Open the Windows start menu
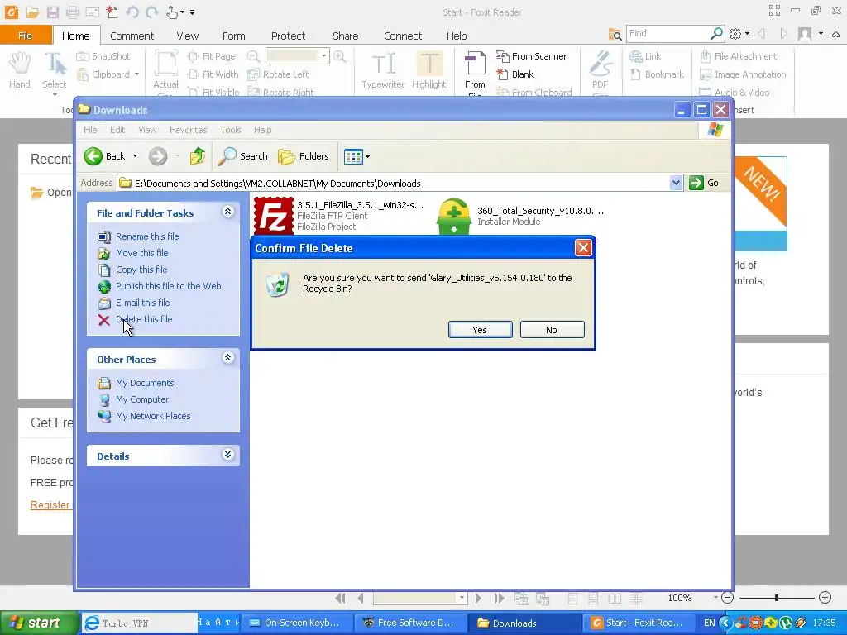847x635 pixels. coord(39,623)
